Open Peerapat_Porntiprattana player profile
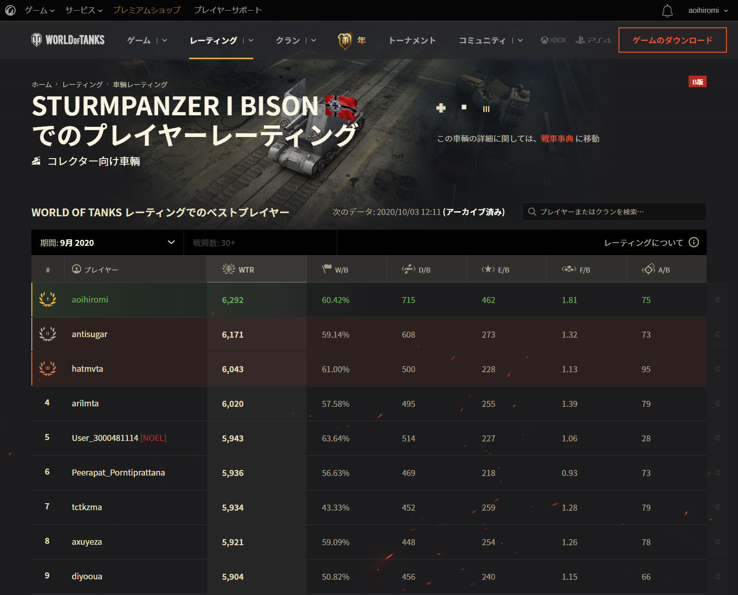 [x=118, y=472]
